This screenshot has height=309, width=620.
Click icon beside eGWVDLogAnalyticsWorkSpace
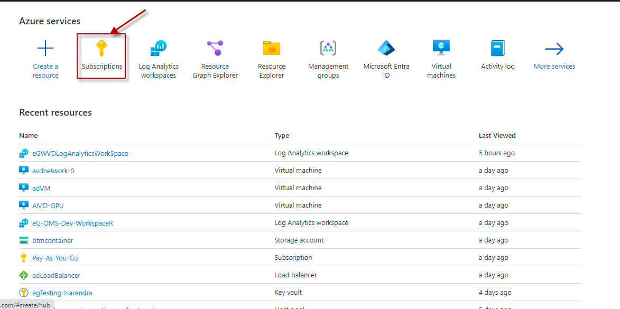coord(24,153)
